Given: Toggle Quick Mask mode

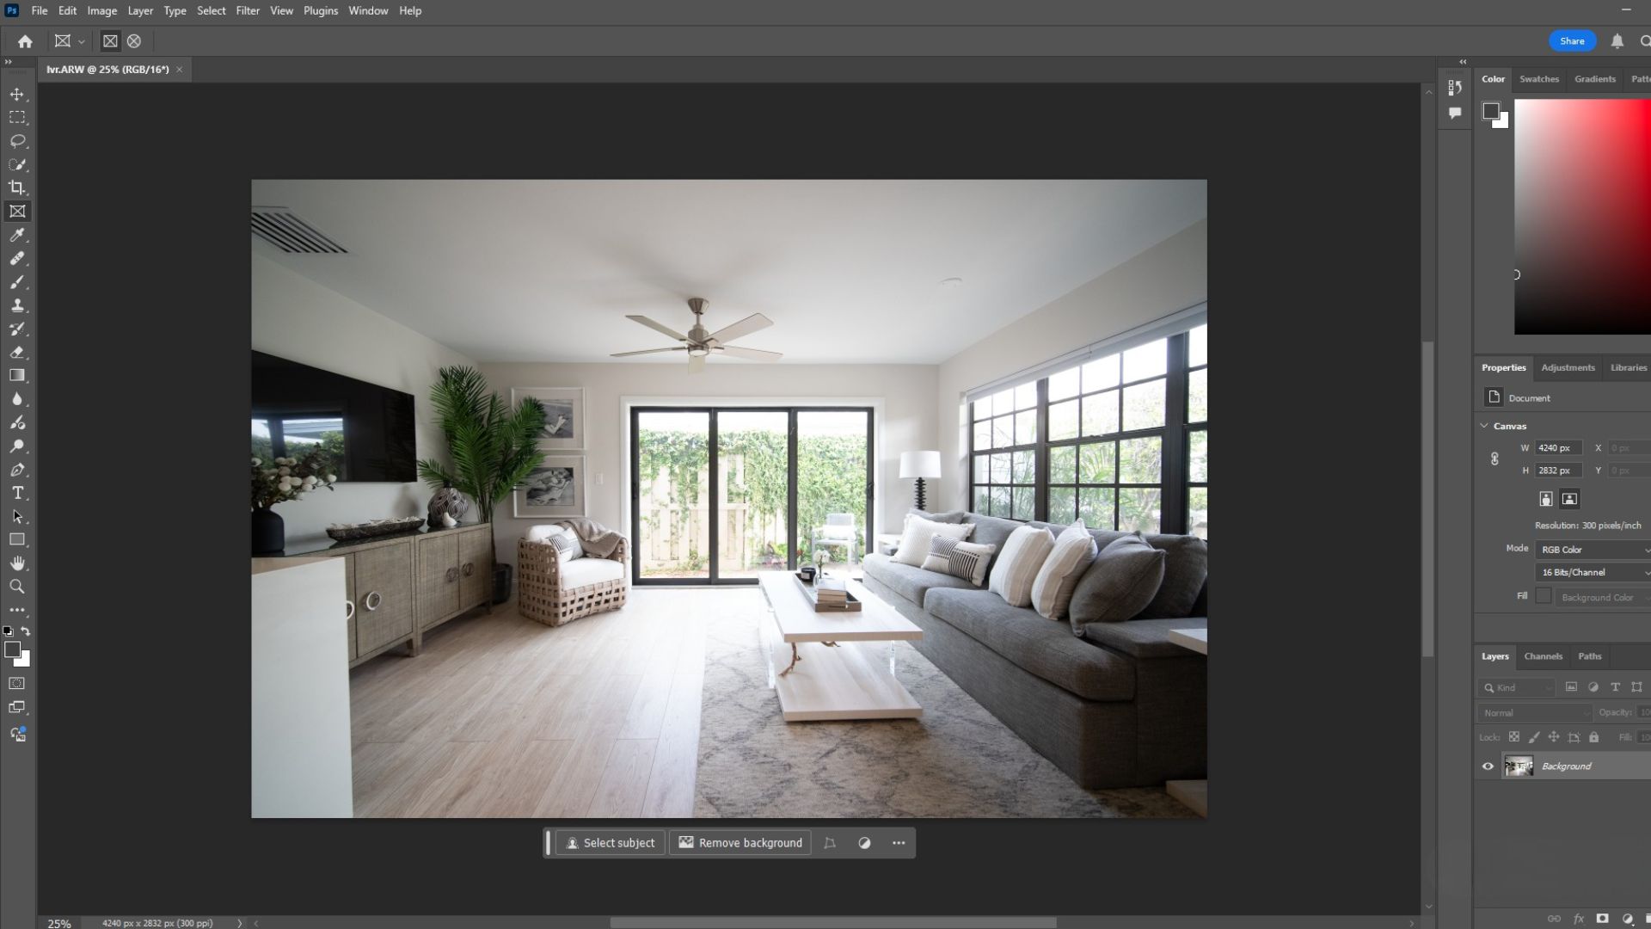Looking at the screenshot, I should (x=17, y=684).
